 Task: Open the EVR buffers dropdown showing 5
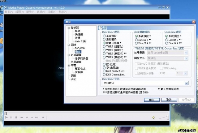pos(185,73)
